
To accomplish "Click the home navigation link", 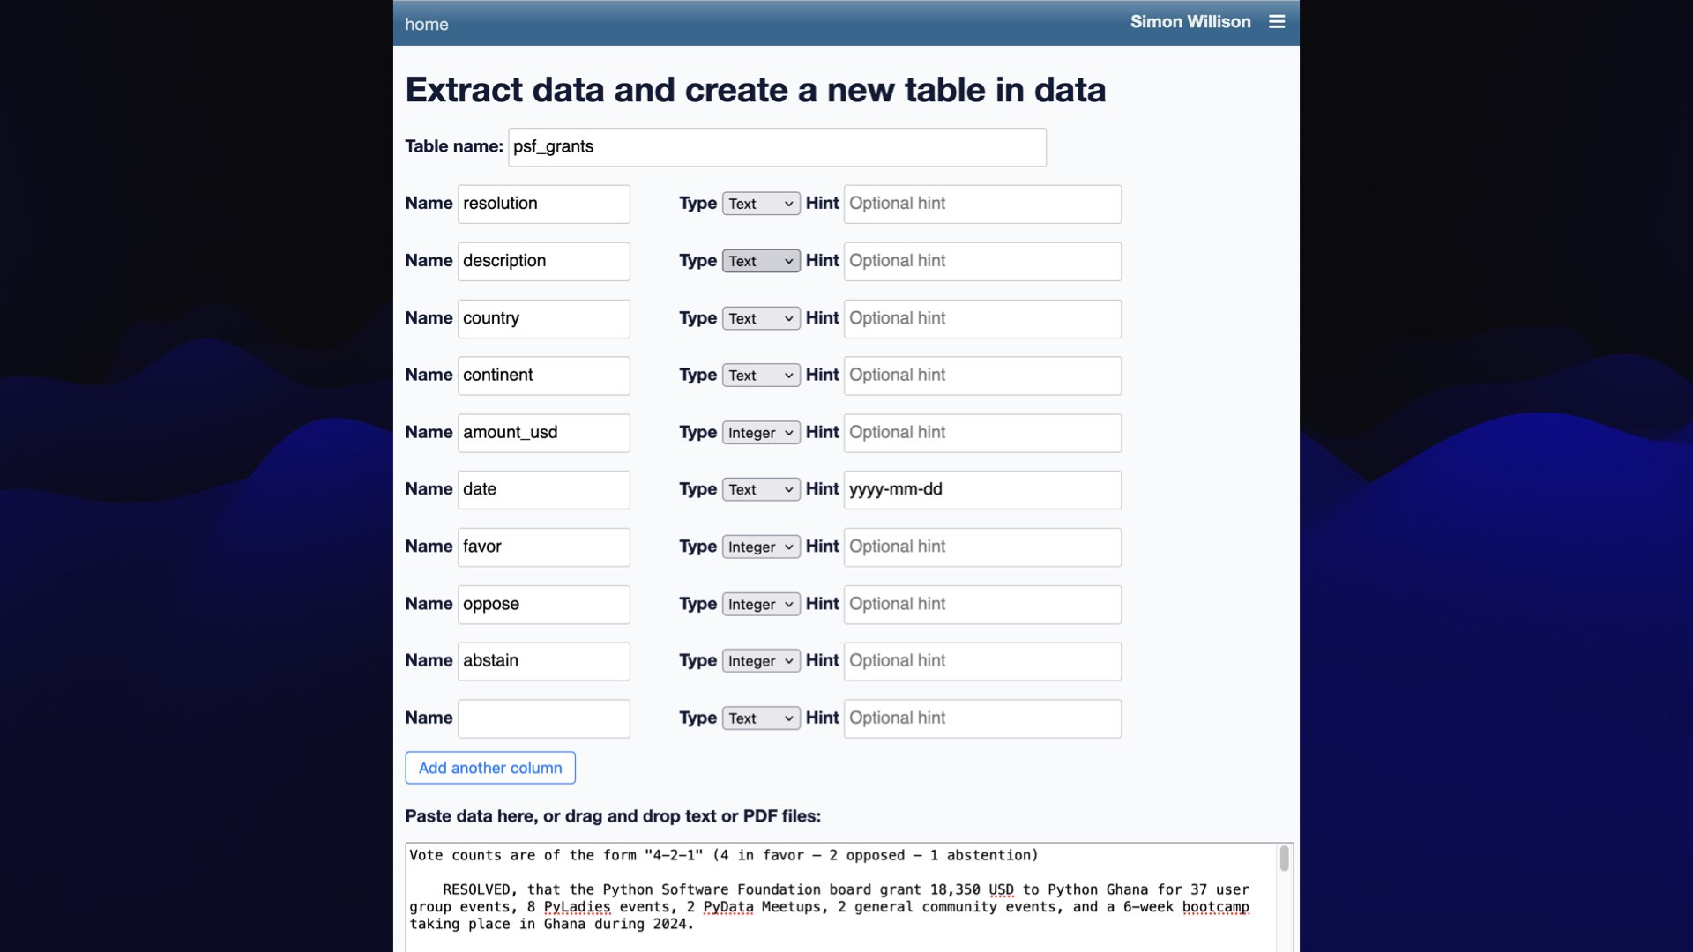I will [426, 23].
